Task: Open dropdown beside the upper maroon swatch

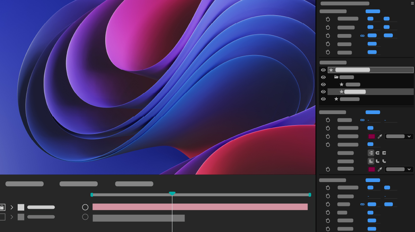Action: 399,136
